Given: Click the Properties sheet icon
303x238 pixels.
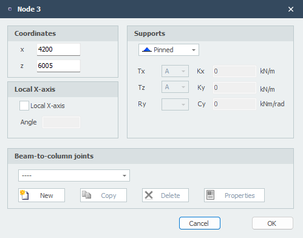Looking at the screenshot, I should point(211,195).
